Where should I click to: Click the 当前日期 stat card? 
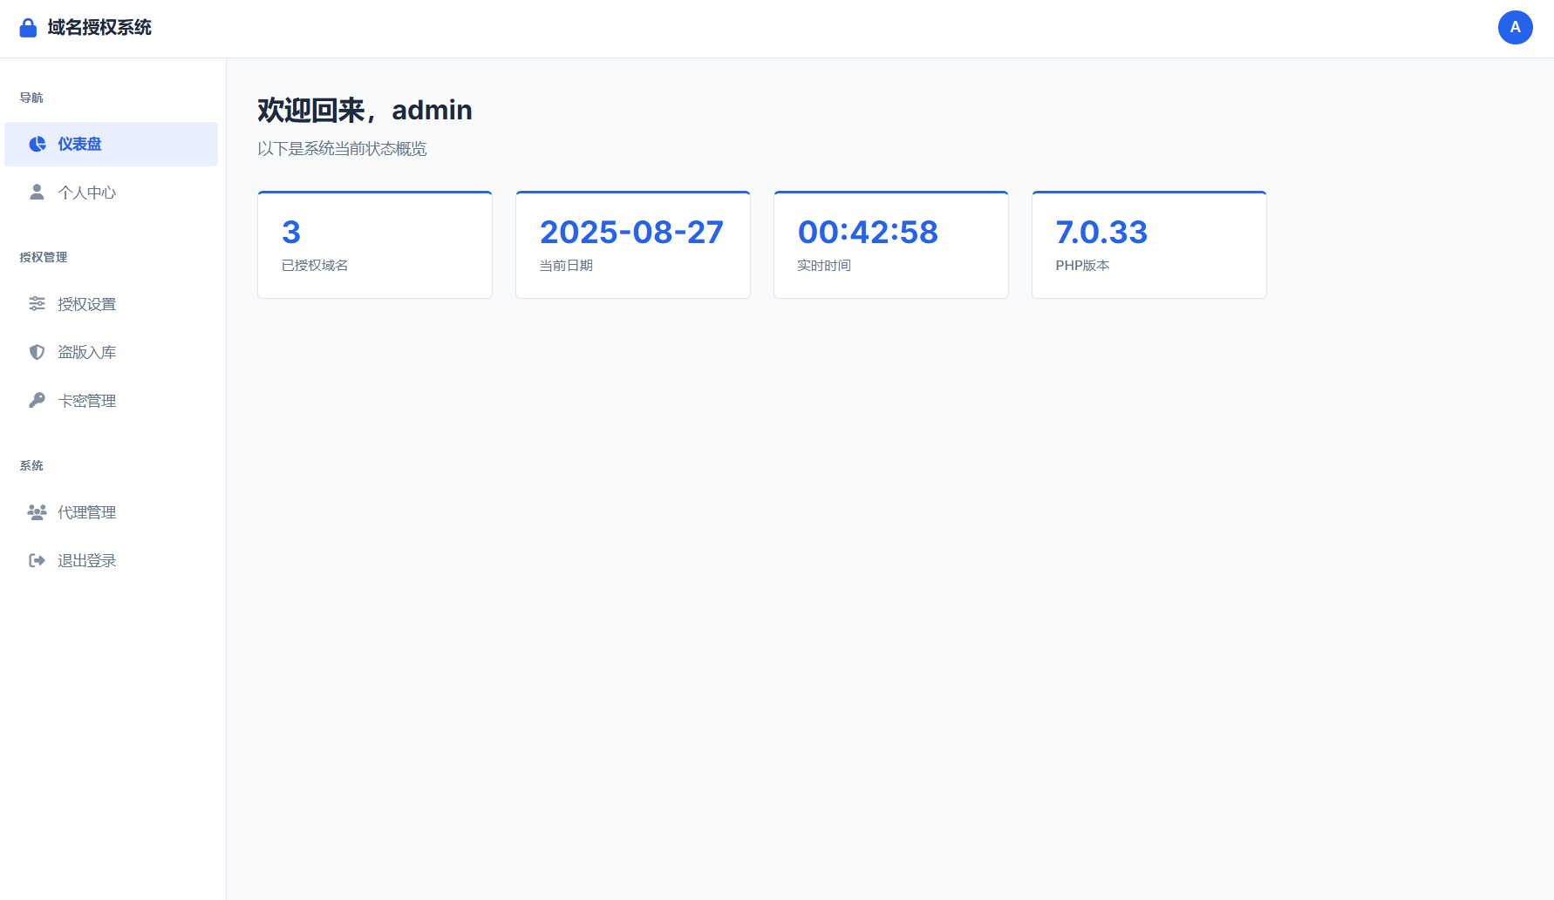[633, 245]
